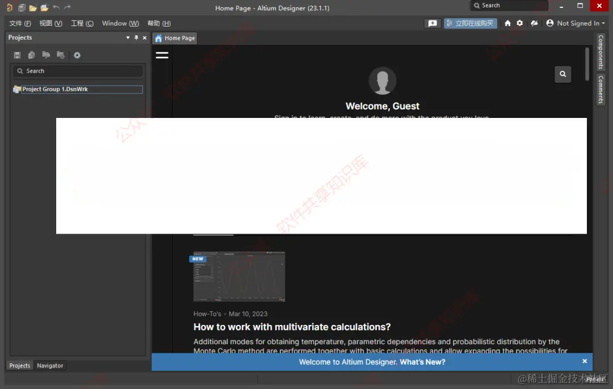Click the home icon in top toolbar

pyautogui.click(x=507, y=23)
